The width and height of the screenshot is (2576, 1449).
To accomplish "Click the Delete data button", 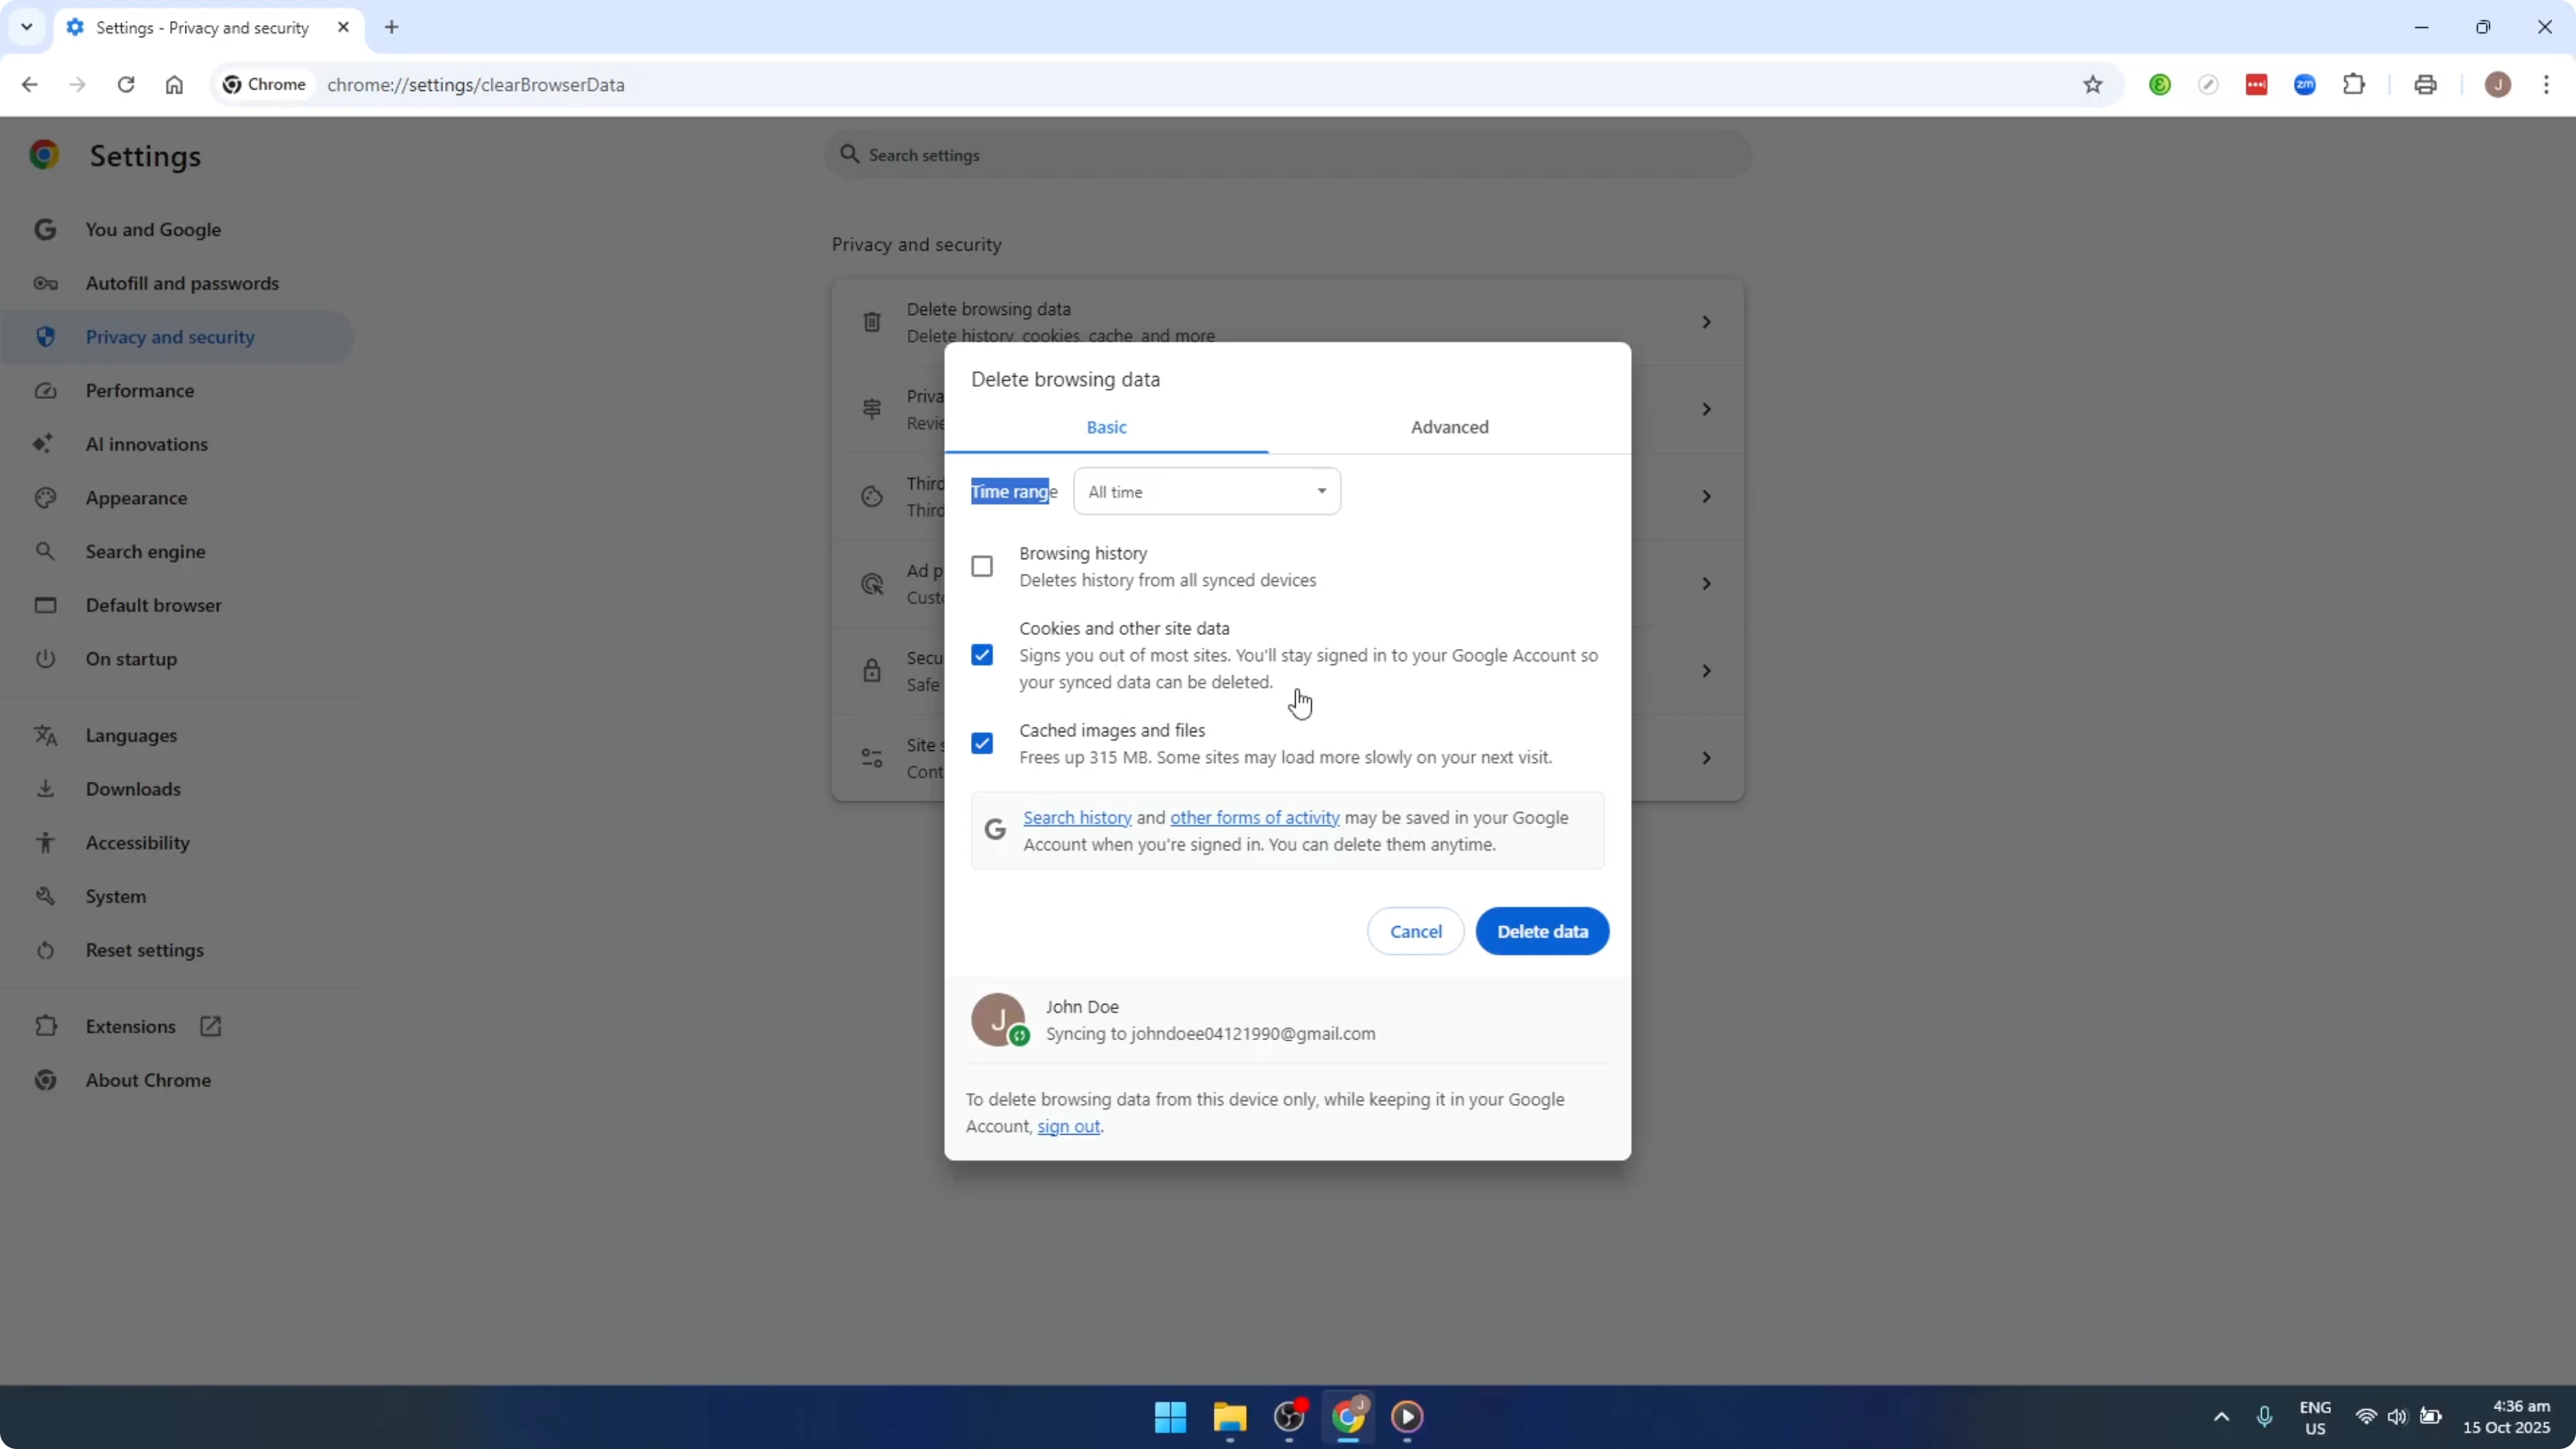I will point(1541,931).
